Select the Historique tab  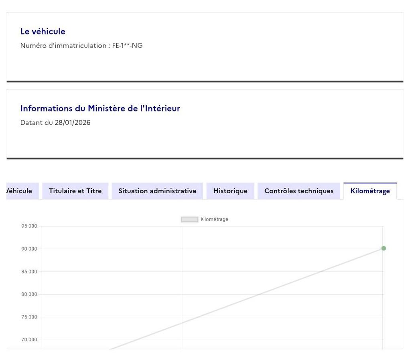[230, 191]
